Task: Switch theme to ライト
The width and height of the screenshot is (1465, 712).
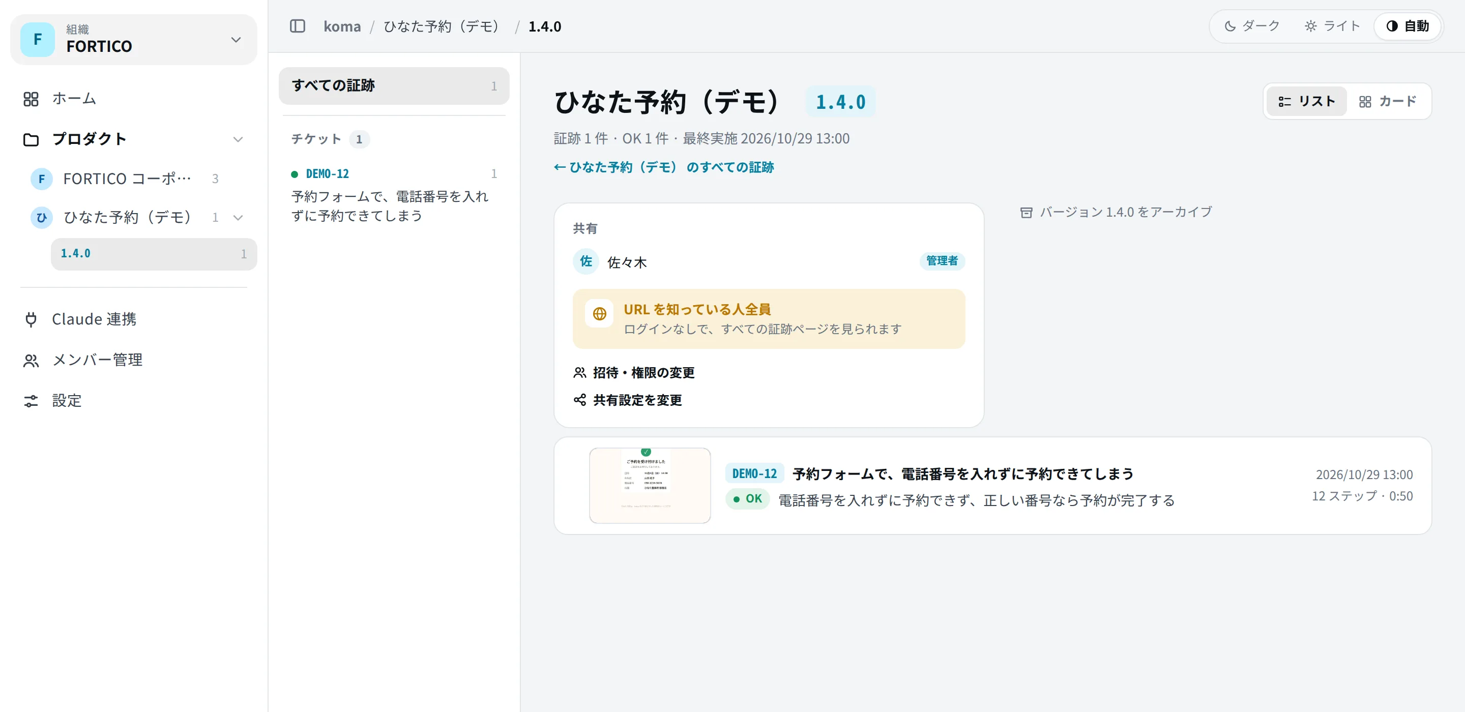Action: pos(1332,26)
